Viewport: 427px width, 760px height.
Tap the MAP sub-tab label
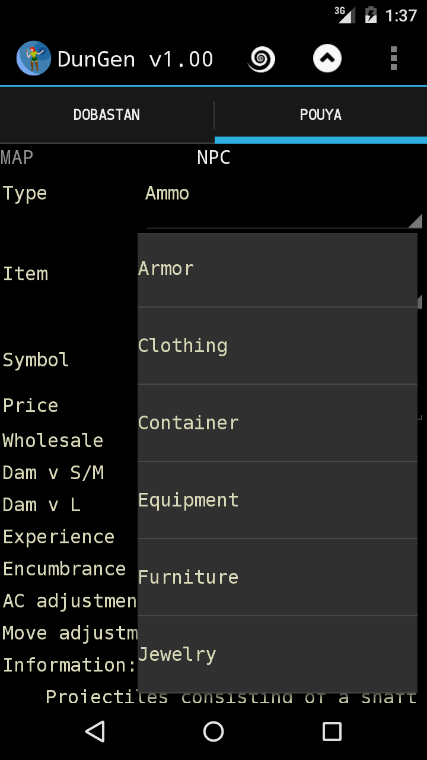17,158
